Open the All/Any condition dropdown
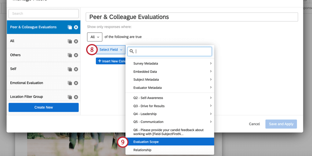The image size is (312, 156). 95,37
